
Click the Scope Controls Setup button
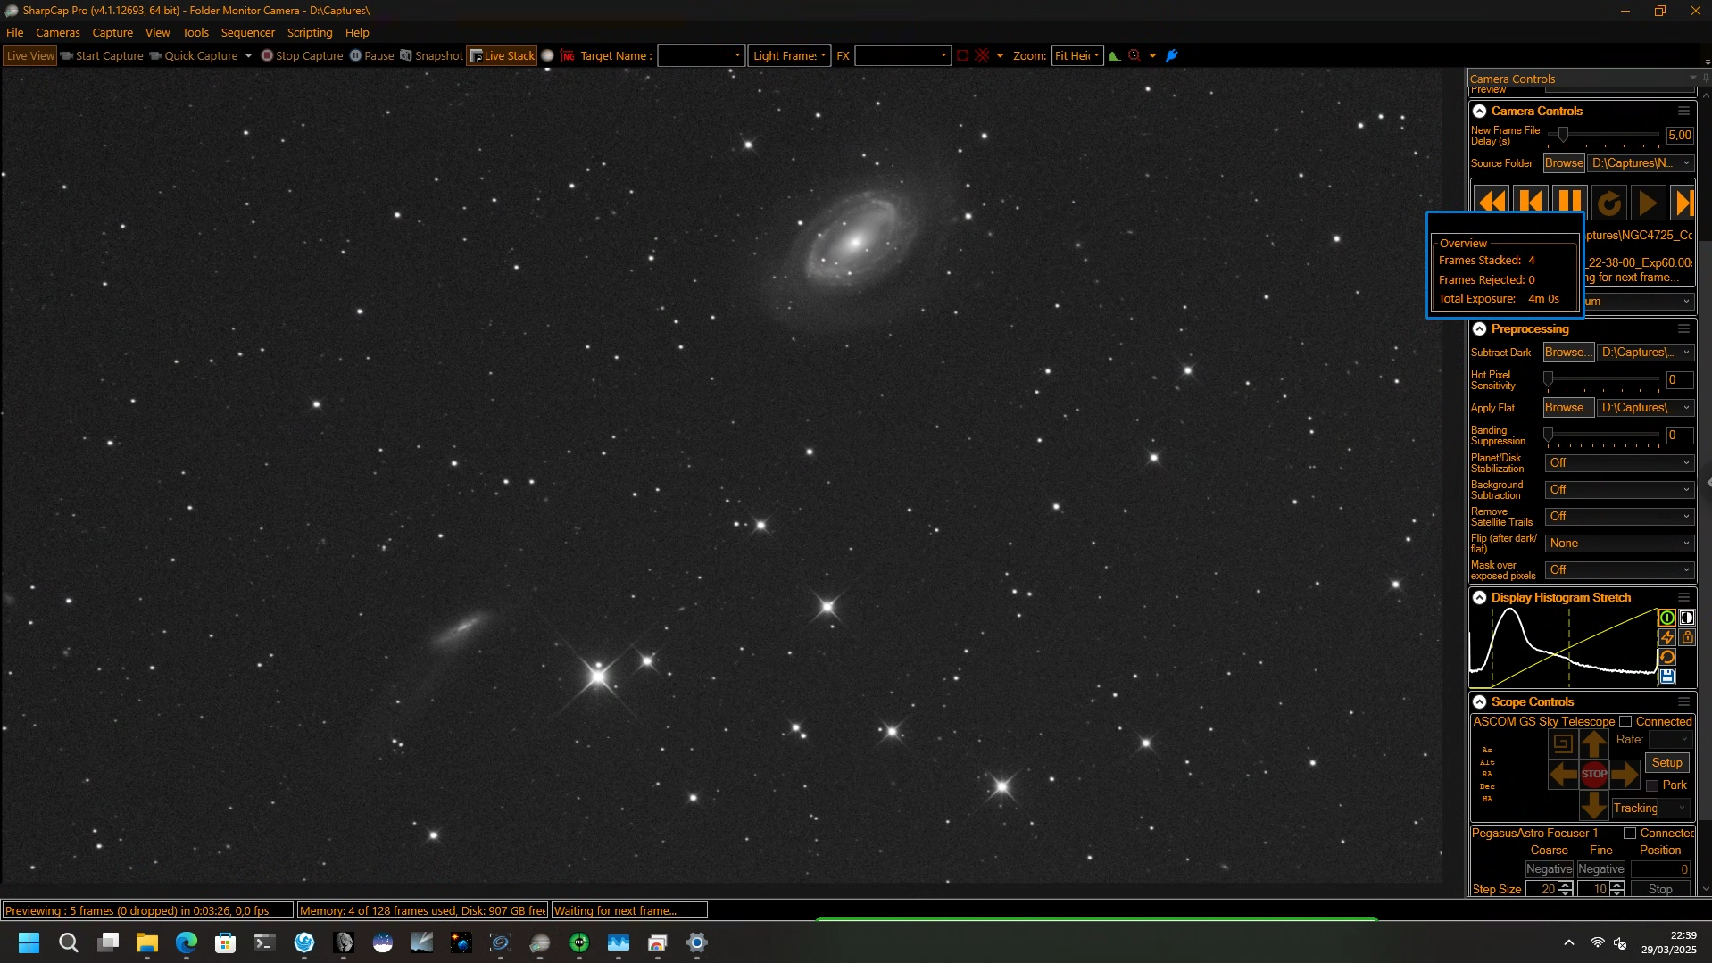pos(1666,763)
